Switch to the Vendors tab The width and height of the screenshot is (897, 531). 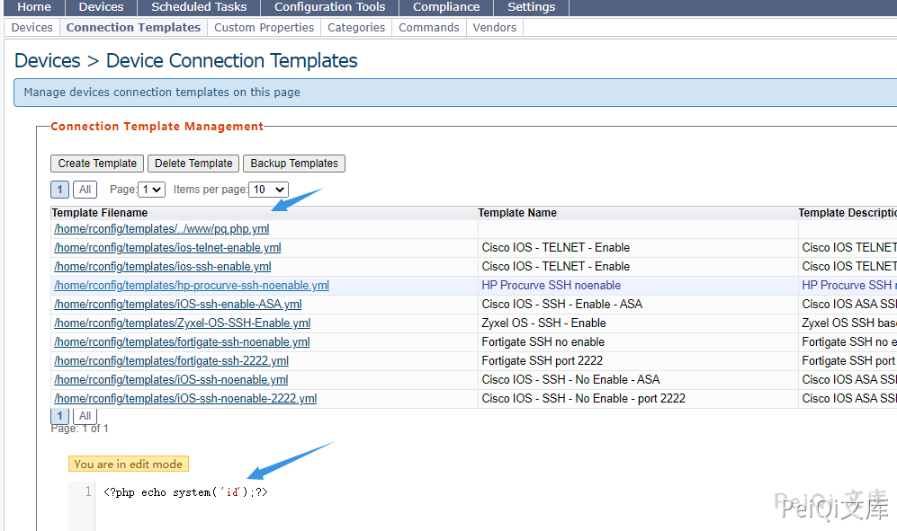click(x=495, y=28)
